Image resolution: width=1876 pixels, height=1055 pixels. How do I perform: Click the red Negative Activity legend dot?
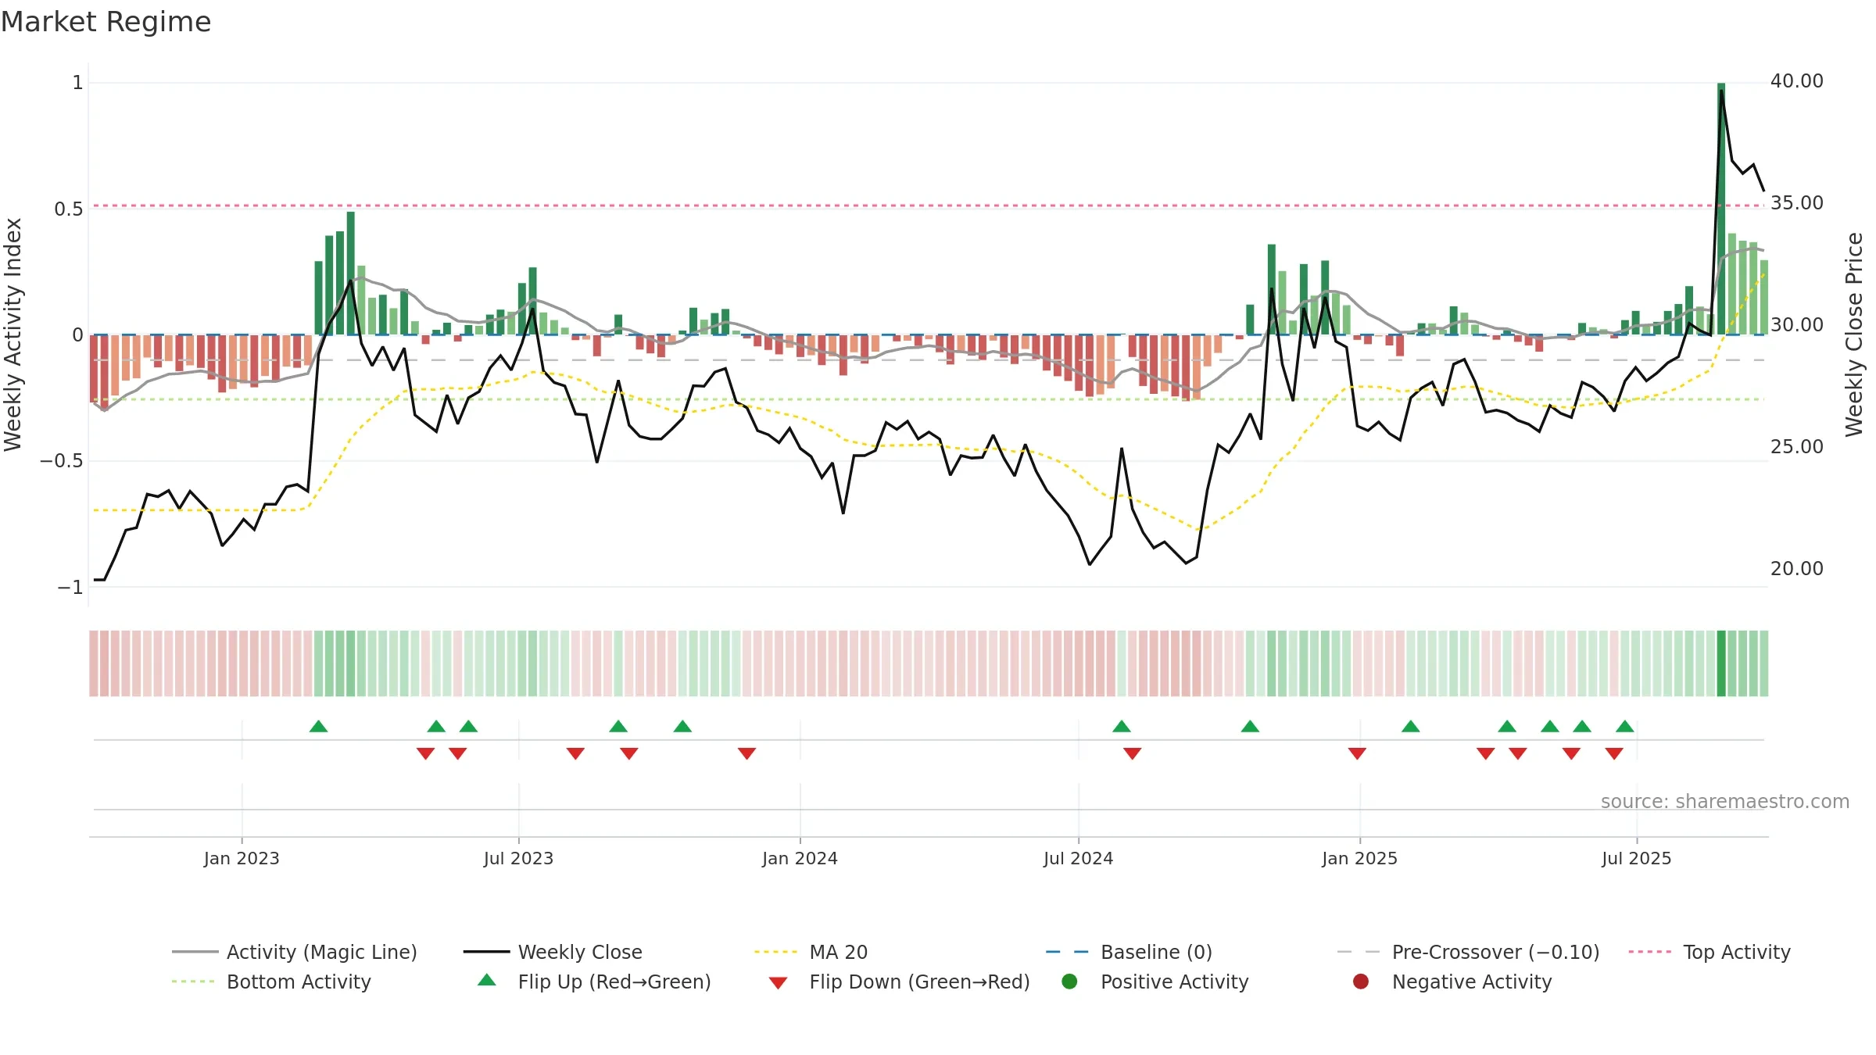(x=1361, y=981)
